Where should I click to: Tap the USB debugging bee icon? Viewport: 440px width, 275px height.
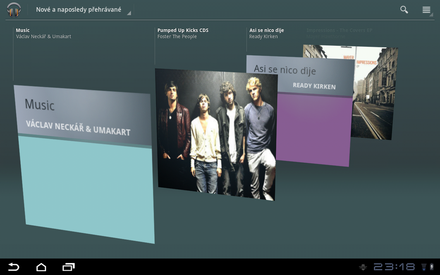(363, 267)
